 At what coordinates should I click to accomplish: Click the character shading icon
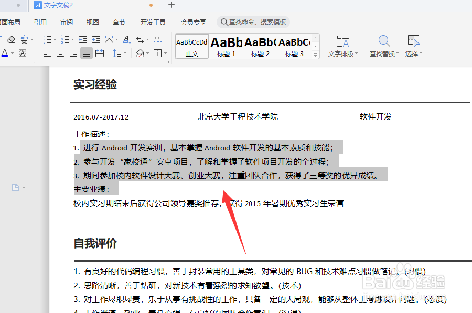click(x=23, y=53)
